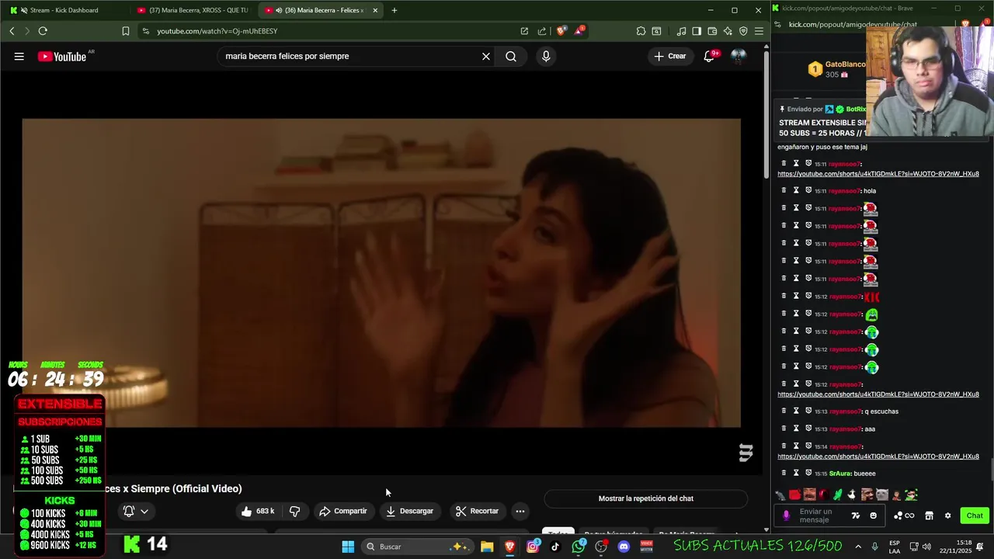994x559 pixels.
Task: Open the 7TV emote menu
Action: click(856, 516)
